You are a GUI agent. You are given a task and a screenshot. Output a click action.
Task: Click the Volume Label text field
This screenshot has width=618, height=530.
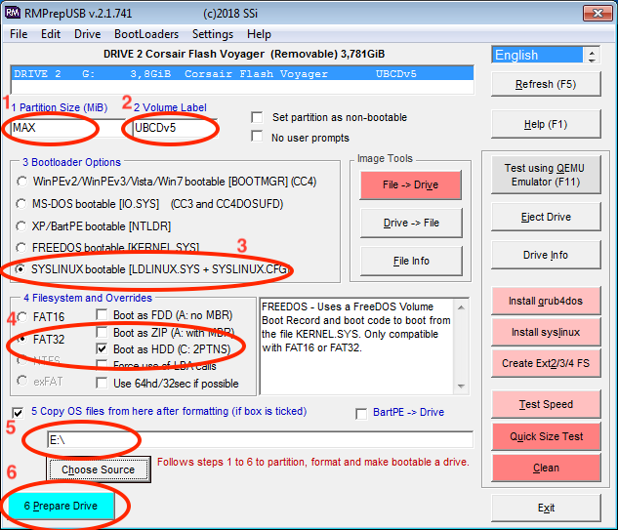(170, 128)
